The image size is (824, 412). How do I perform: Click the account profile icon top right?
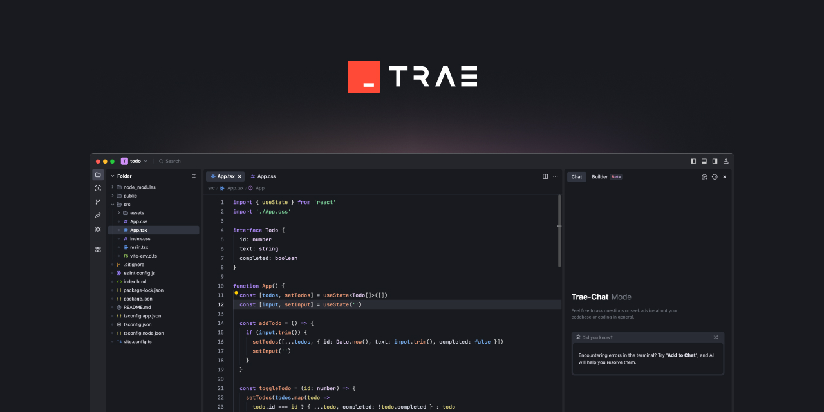tap(726, 161)
